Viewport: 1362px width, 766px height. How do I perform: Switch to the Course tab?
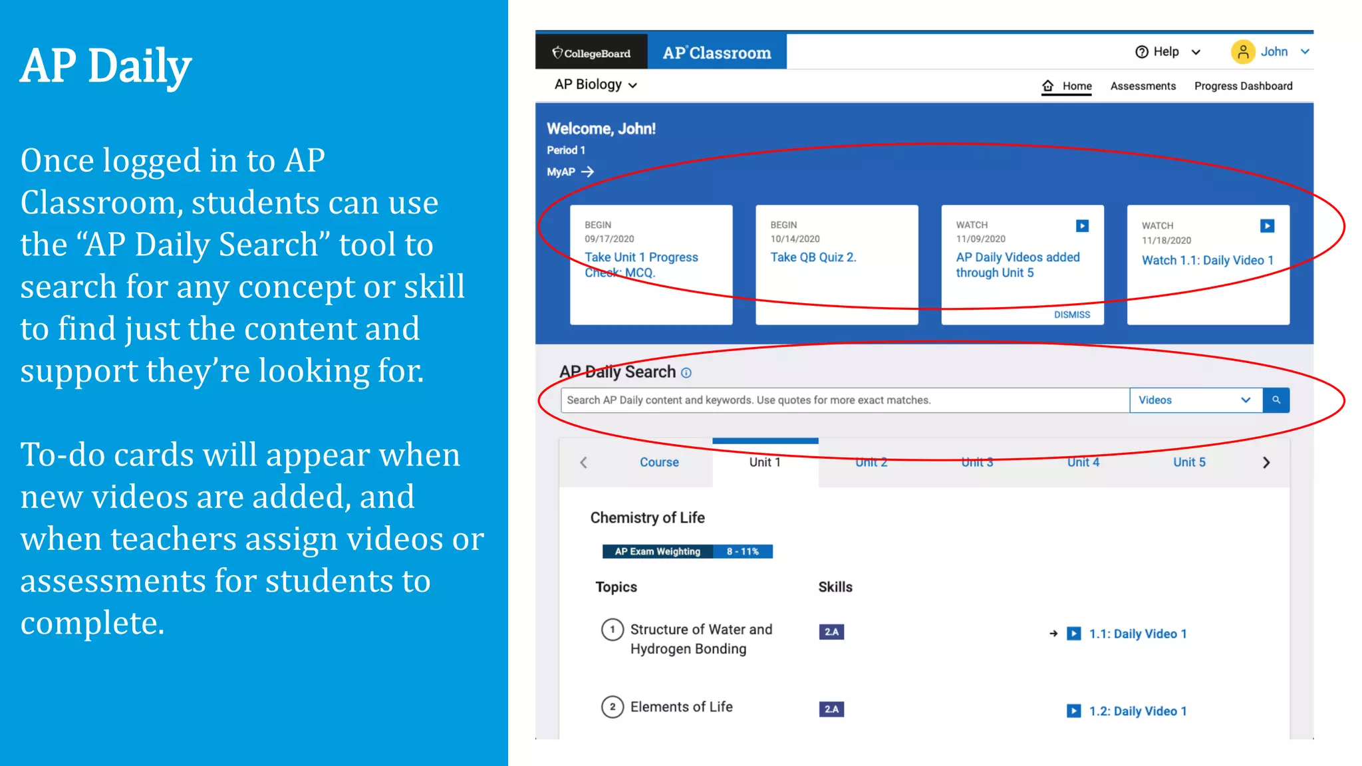659,462
